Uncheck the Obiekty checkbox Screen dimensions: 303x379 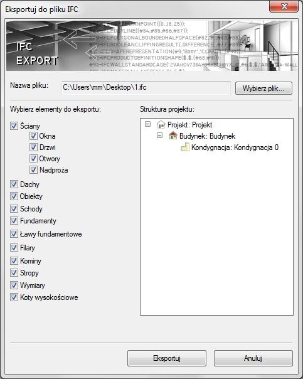14,196
